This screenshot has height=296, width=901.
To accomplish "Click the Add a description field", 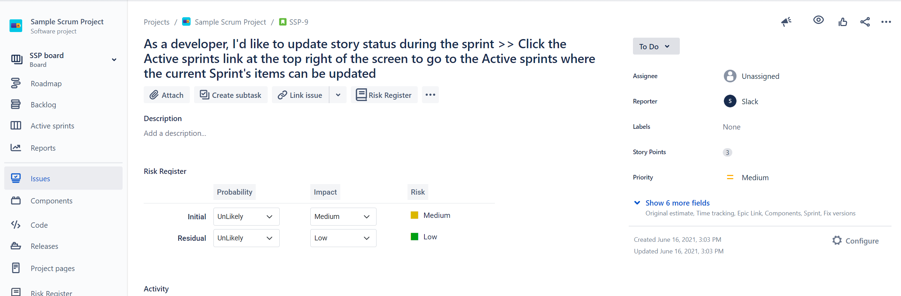I will point(175,133).
